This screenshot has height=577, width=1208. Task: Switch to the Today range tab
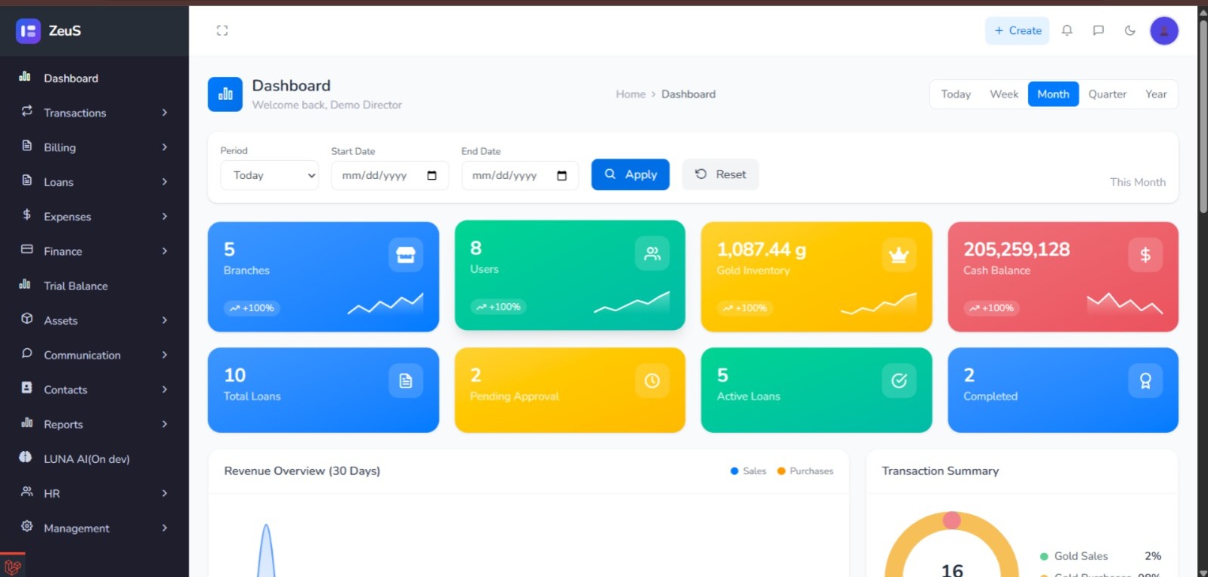[956, 94]
